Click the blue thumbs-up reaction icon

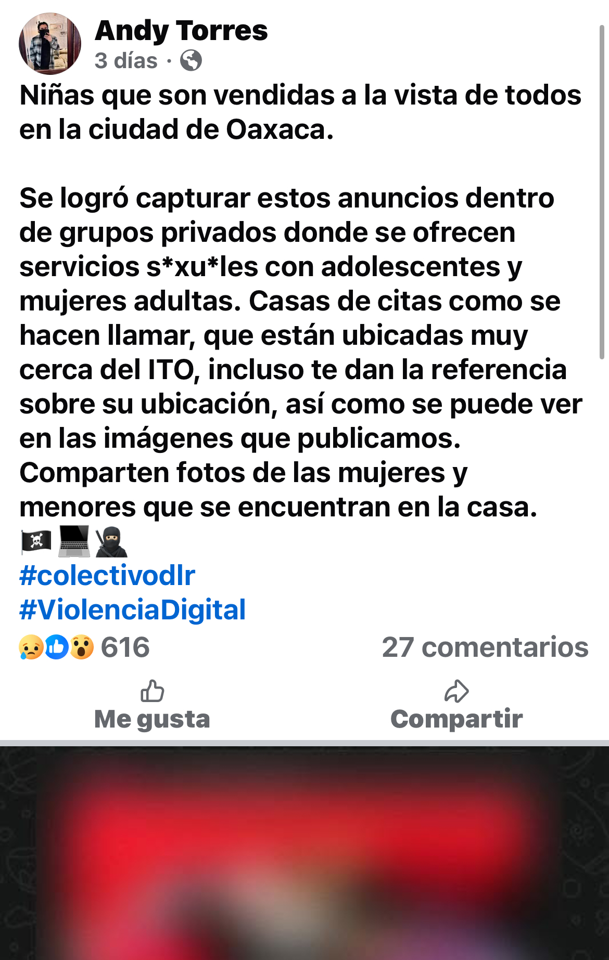(x=57, y=647)
